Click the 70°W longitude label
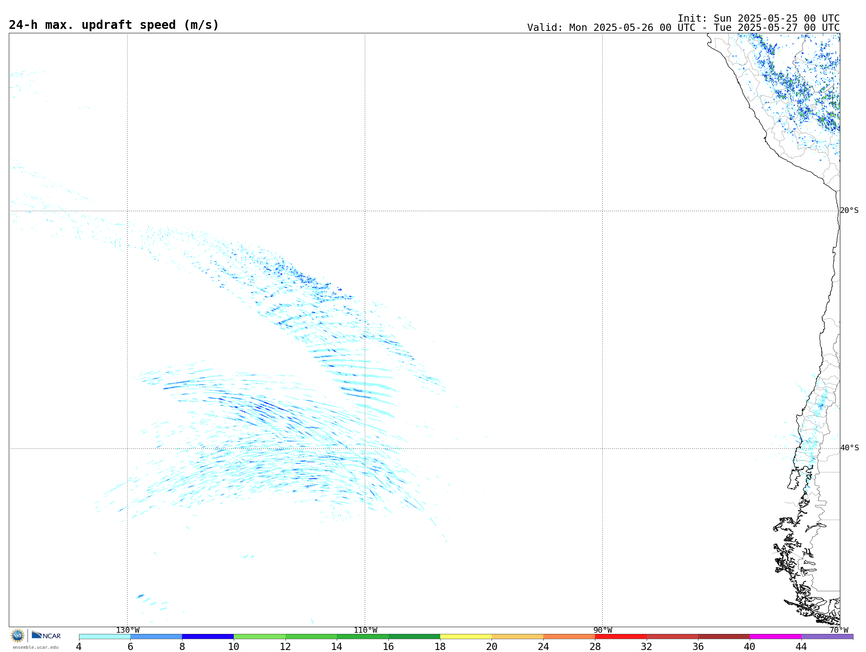The width and height of the screenshot is (866, 652). [839, 630]
